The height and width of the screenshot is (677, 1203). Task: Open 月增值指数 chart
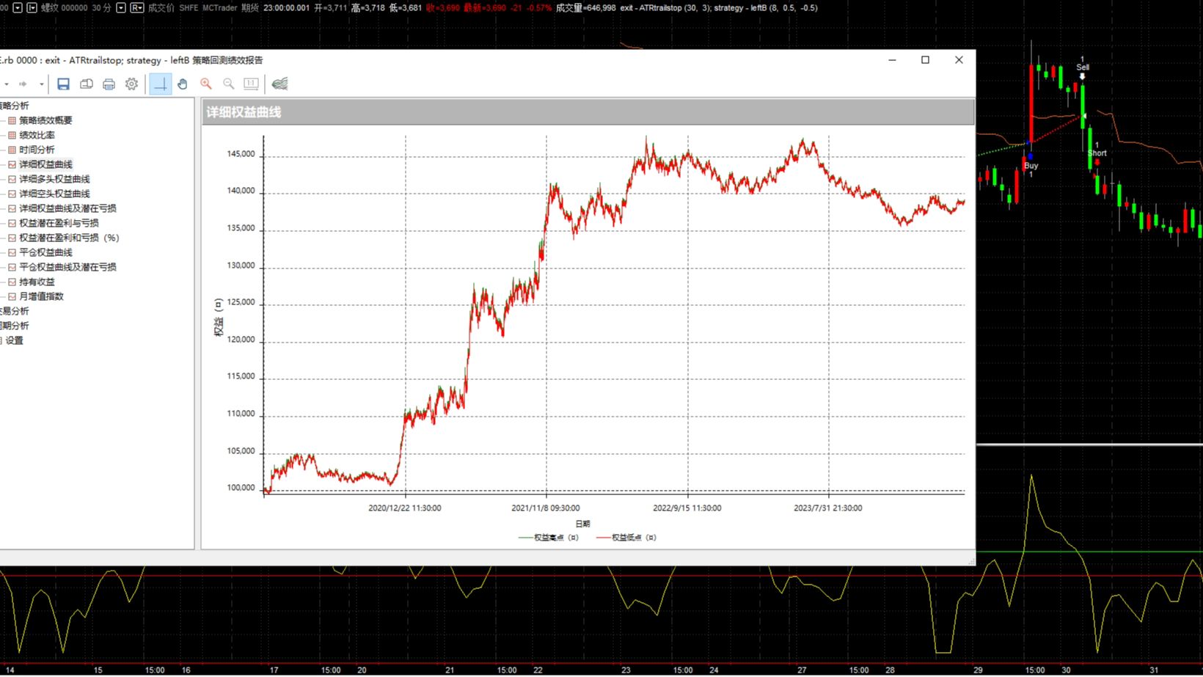click(41, 296)
